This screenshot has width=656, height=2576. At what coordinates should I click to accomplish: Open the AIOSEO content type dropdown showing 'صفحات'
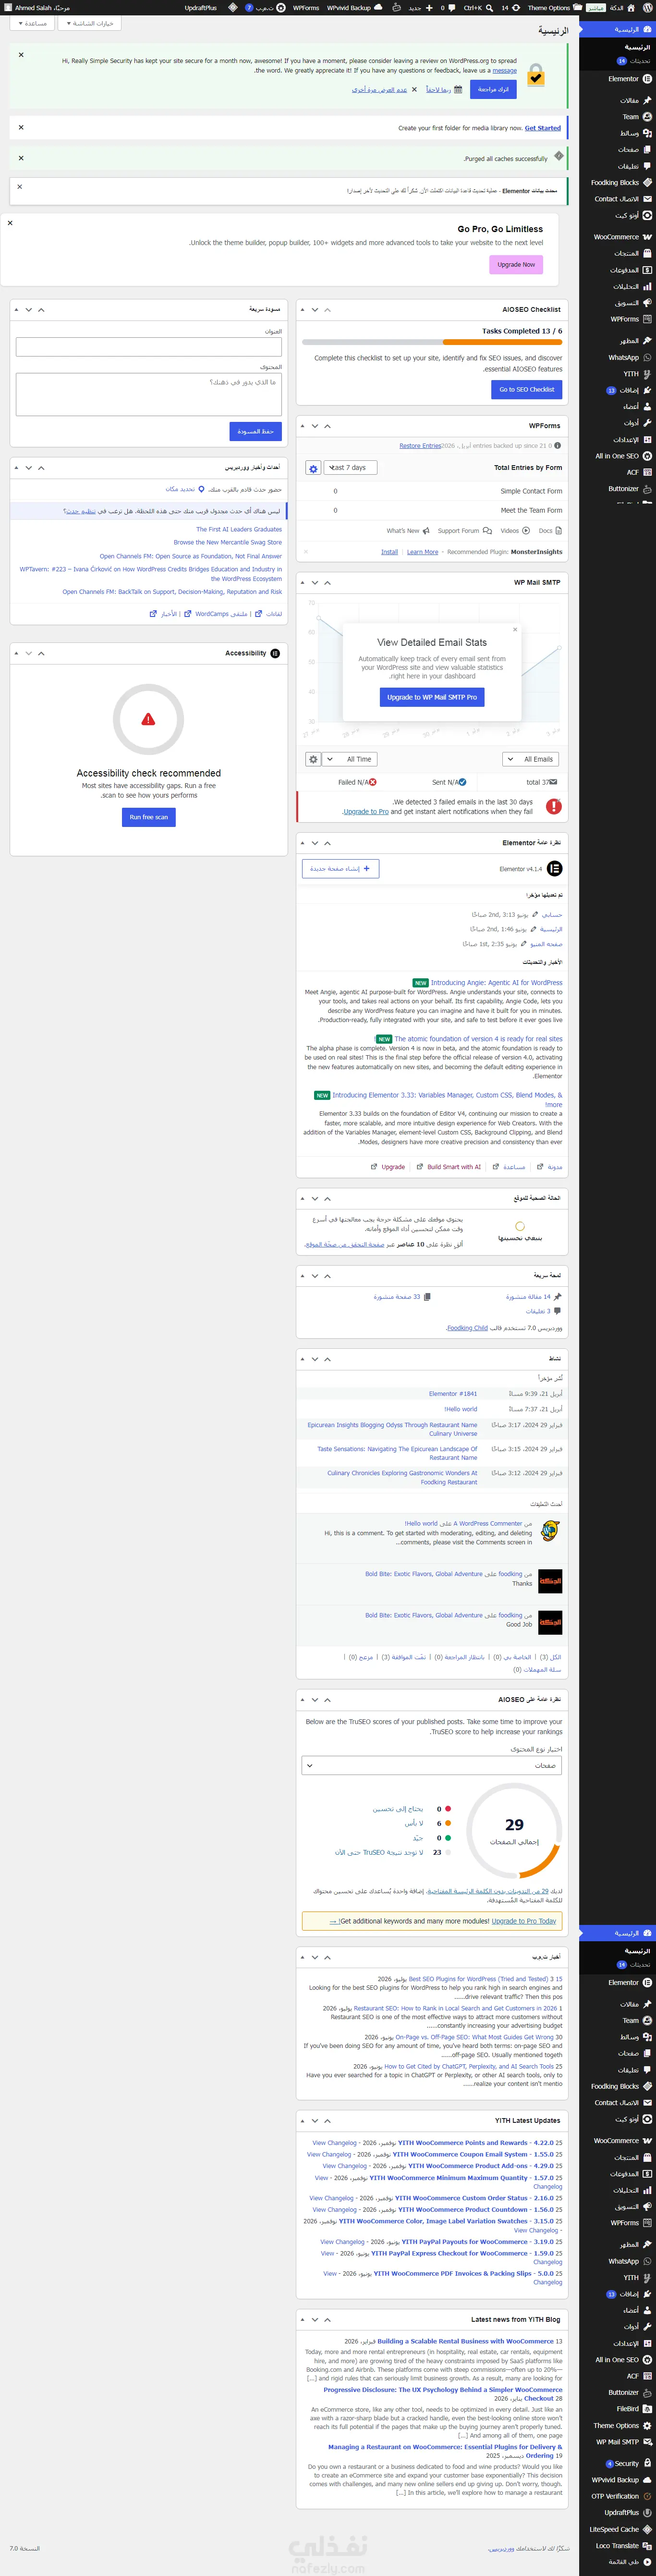(x=432, y=1765)
